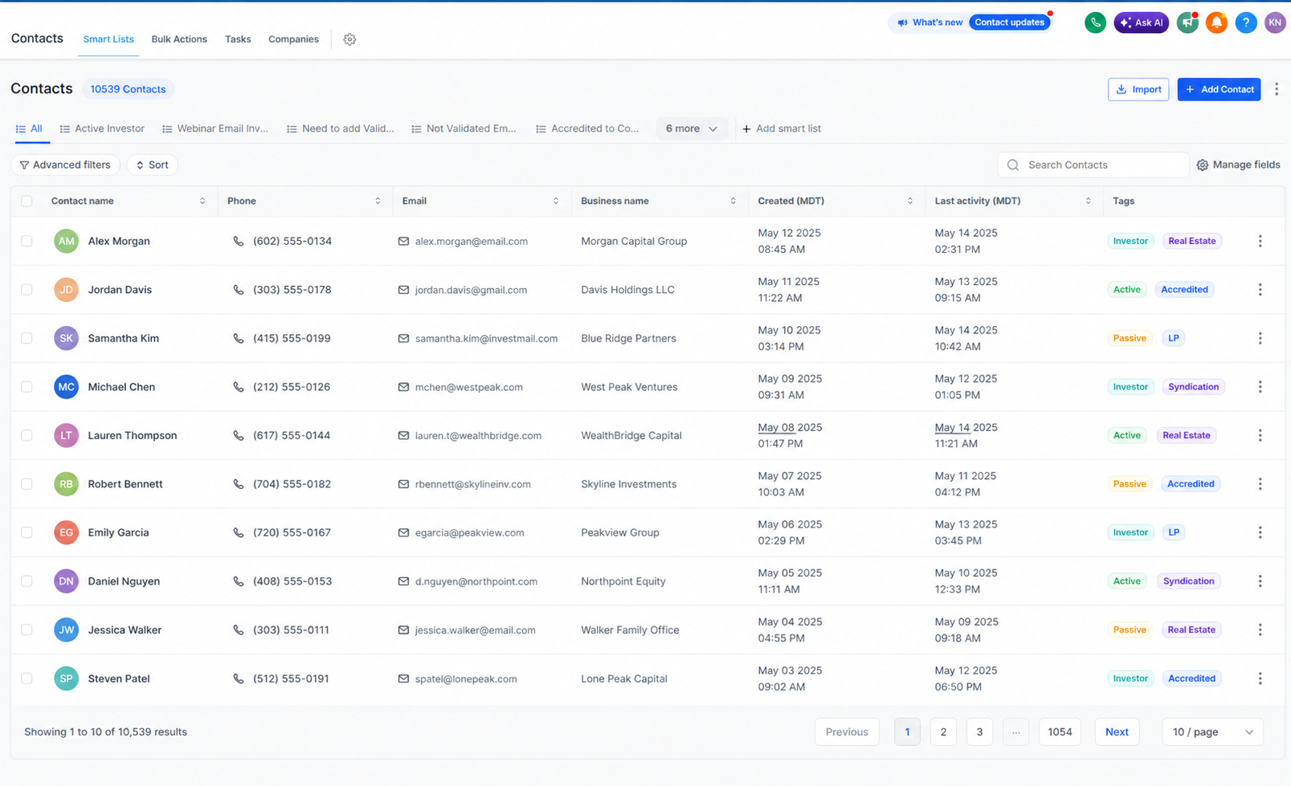Click the alex.morgan@email.com address
1291x786 pixels.
coord(472,241)
